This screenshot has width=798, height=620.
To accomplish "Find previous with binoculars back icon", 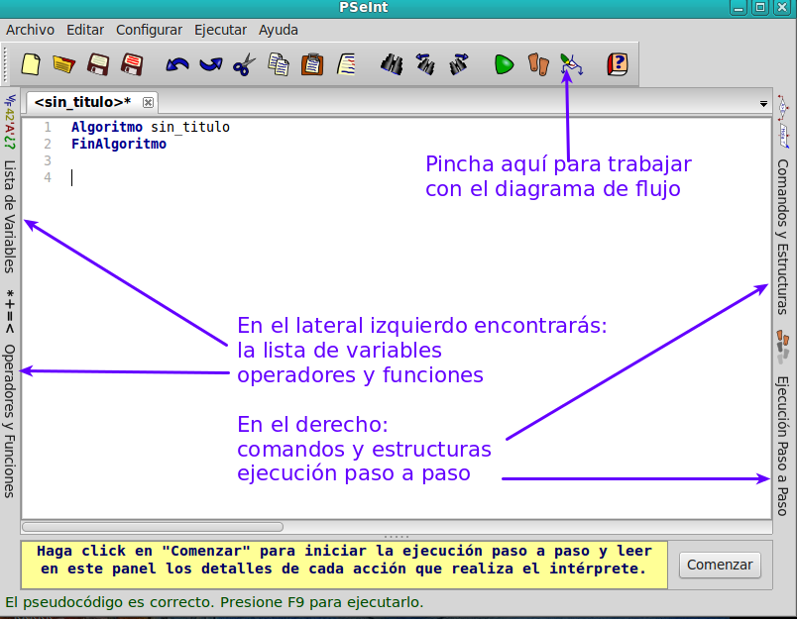I will [x=425, y=64].
